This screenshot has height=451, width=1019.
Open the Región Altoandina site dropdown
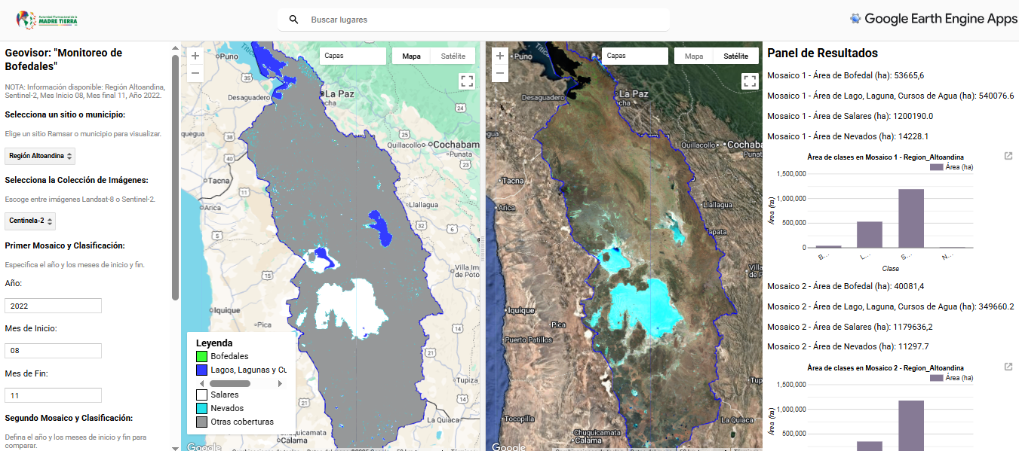(x=40, y=156)
